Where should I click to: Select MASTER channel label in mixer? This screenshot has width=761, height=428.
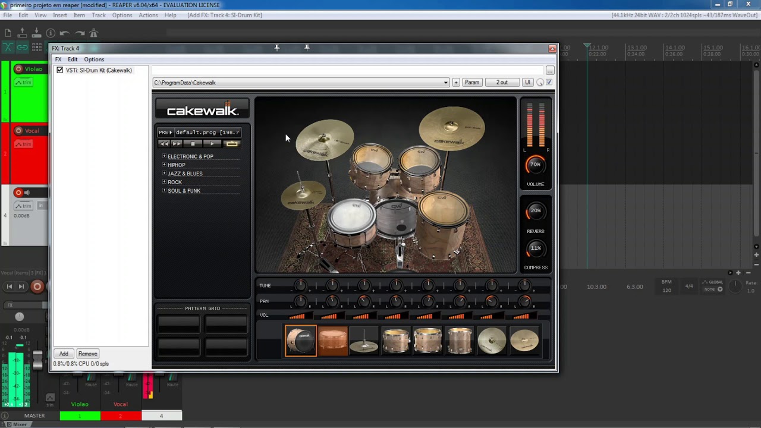(34, 416)
